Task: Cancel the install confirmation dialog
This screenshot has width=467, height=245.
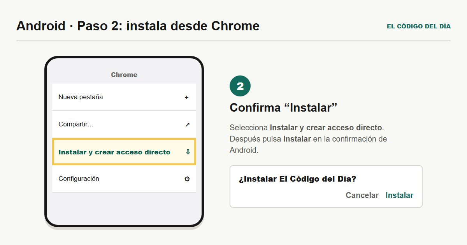Action: point(362,195)
